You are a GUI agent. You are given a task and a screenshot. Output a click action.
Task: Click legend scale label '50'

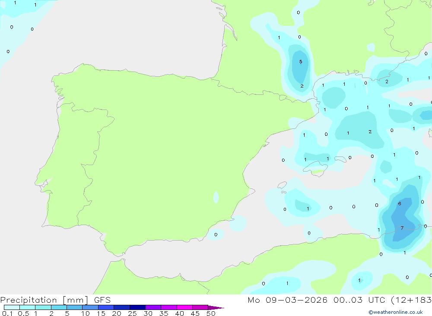tap(211, 313)
